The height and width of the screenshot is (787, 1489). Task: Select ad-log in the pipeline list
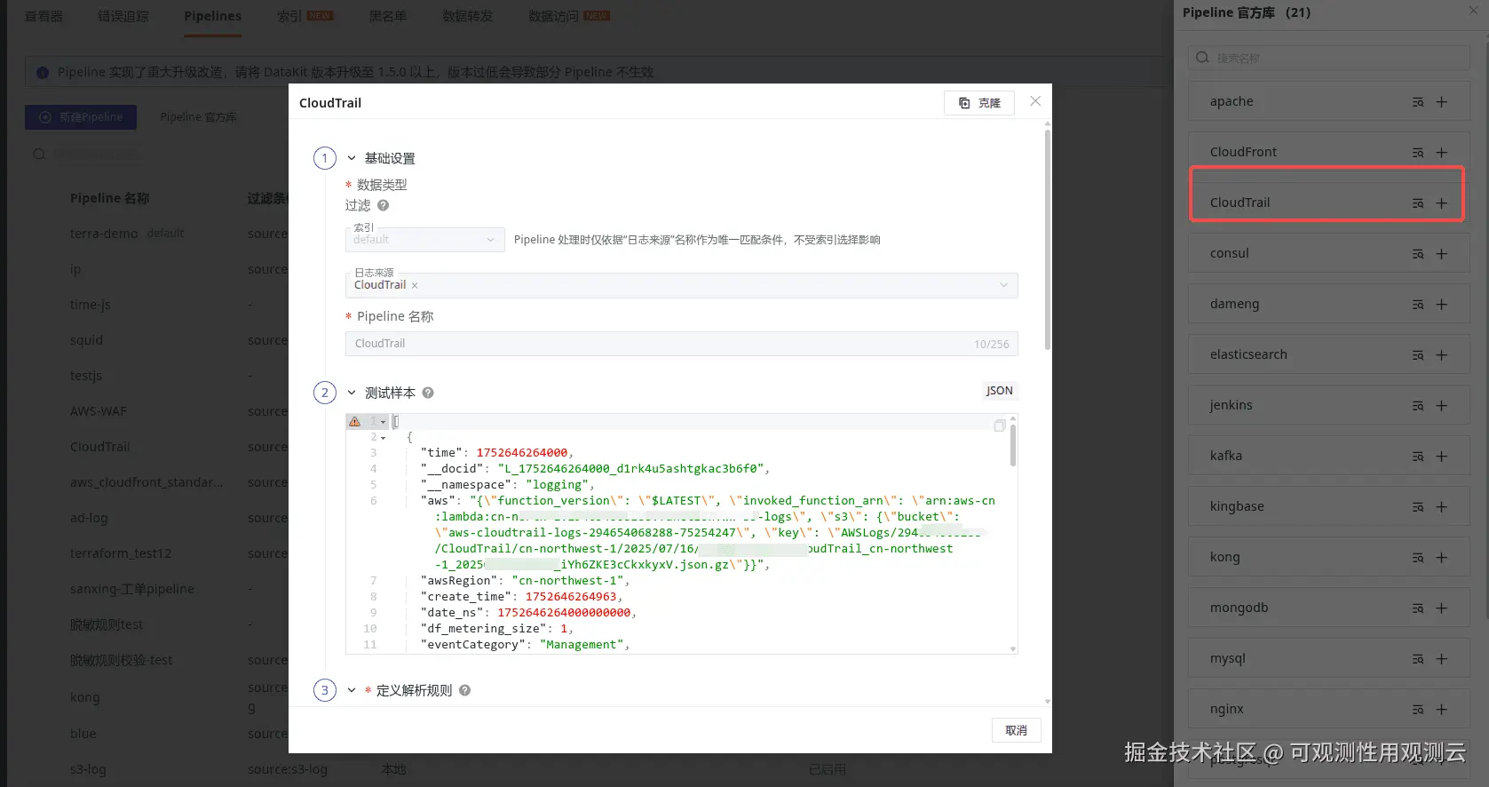(x=89, y=518)
